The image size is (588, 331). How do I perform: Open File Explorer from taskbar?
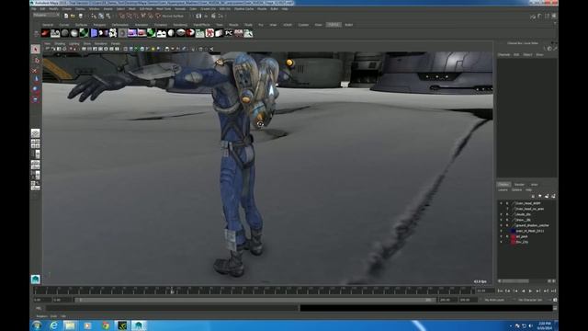pyautogui.click(x=70, y=325)
